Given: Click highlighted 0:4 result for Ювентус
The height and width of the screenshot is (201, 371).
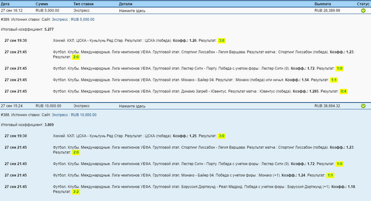Looking at the screenshot, I should 343,92.
